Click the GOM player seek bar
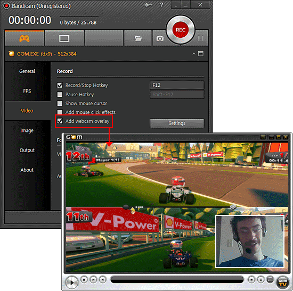Screen dimensions: 293x291 coord(177,280)
